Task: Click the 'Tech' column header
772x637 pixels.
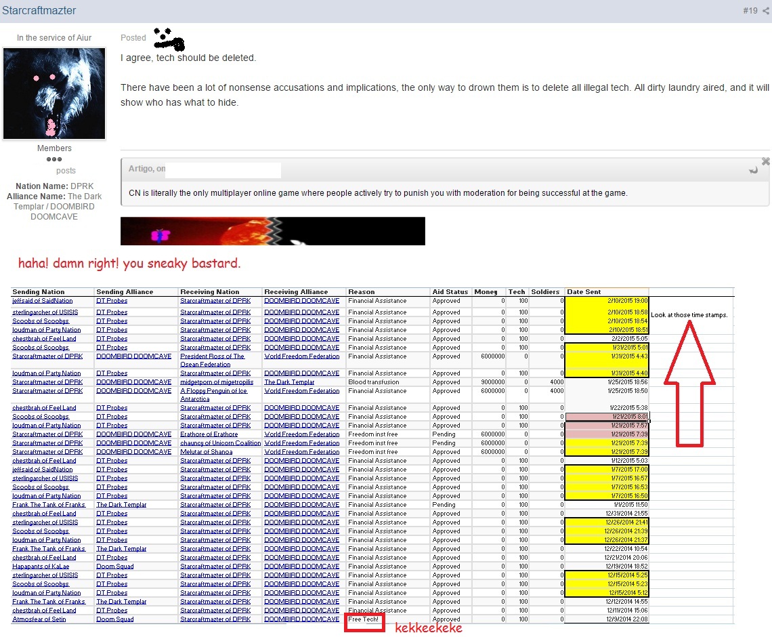Action: pos(517,291)
